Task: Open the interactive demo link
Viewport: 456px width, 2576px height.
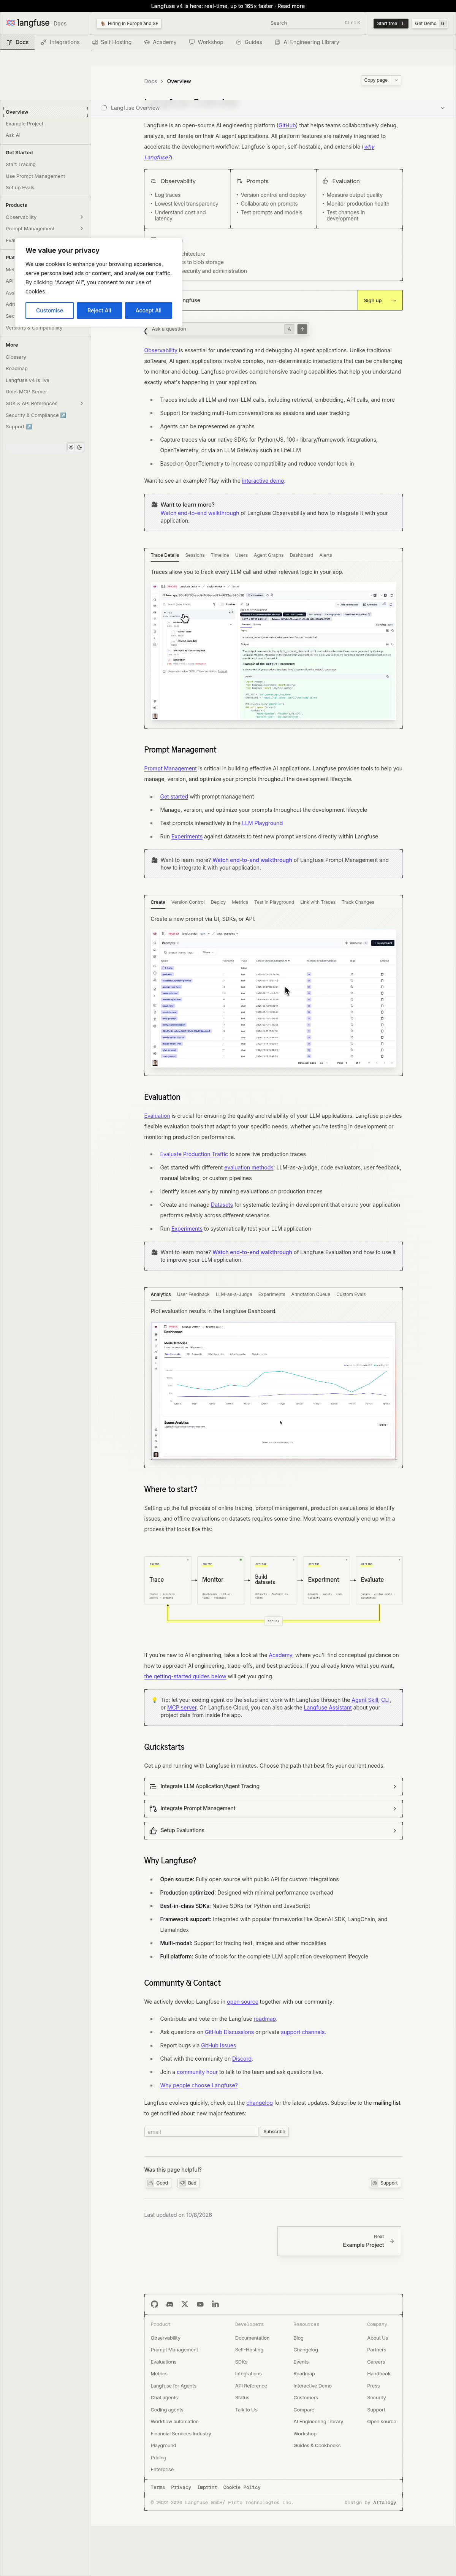Action: click(263, 481)
